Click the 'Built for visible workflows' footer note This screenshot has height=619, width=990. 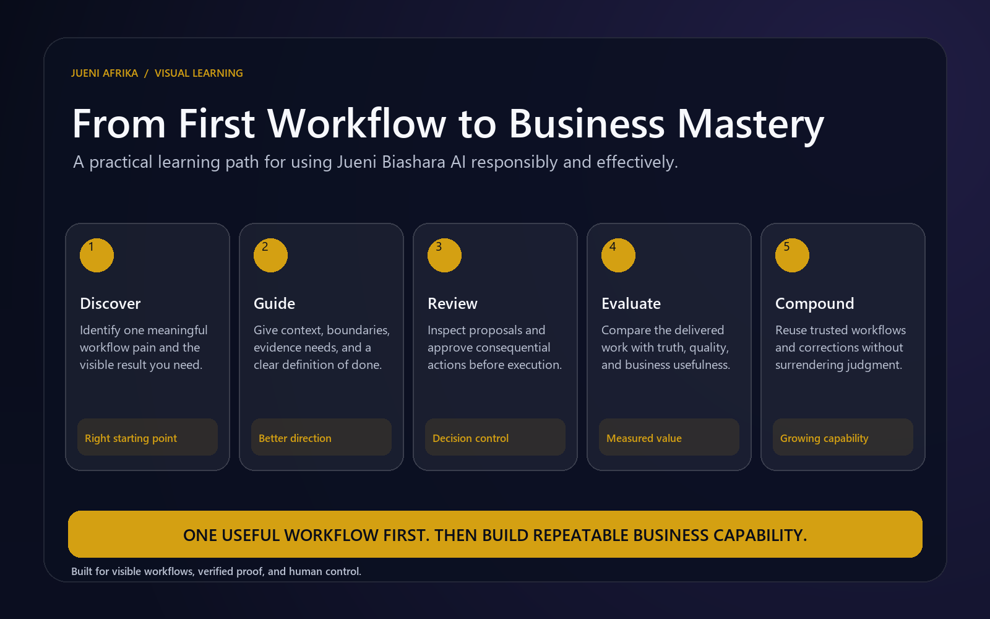216,571
